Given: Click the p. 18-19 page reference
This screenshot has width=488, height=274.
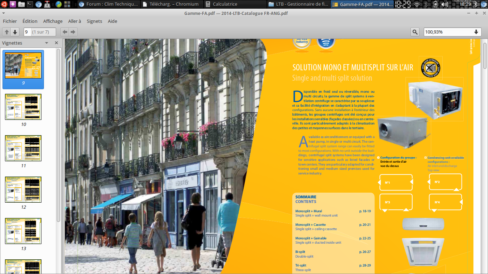Looking at the screenshot, I should pyautogui.click(x=365, y=211).
